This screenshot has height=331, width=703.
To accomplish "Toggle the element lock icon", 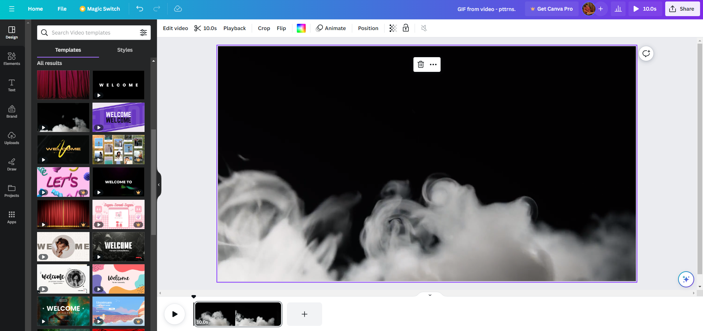I will tap(406, 28).
